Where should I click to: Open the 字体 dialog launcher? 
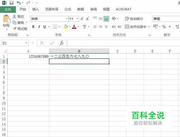click(x=89, y=35)
